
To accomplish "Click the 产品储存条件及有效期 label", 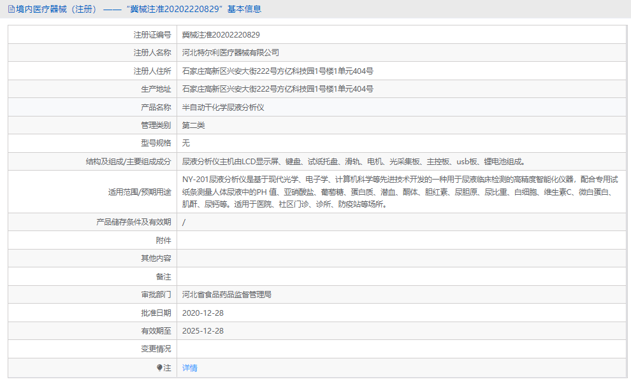I will coord(134,222).
